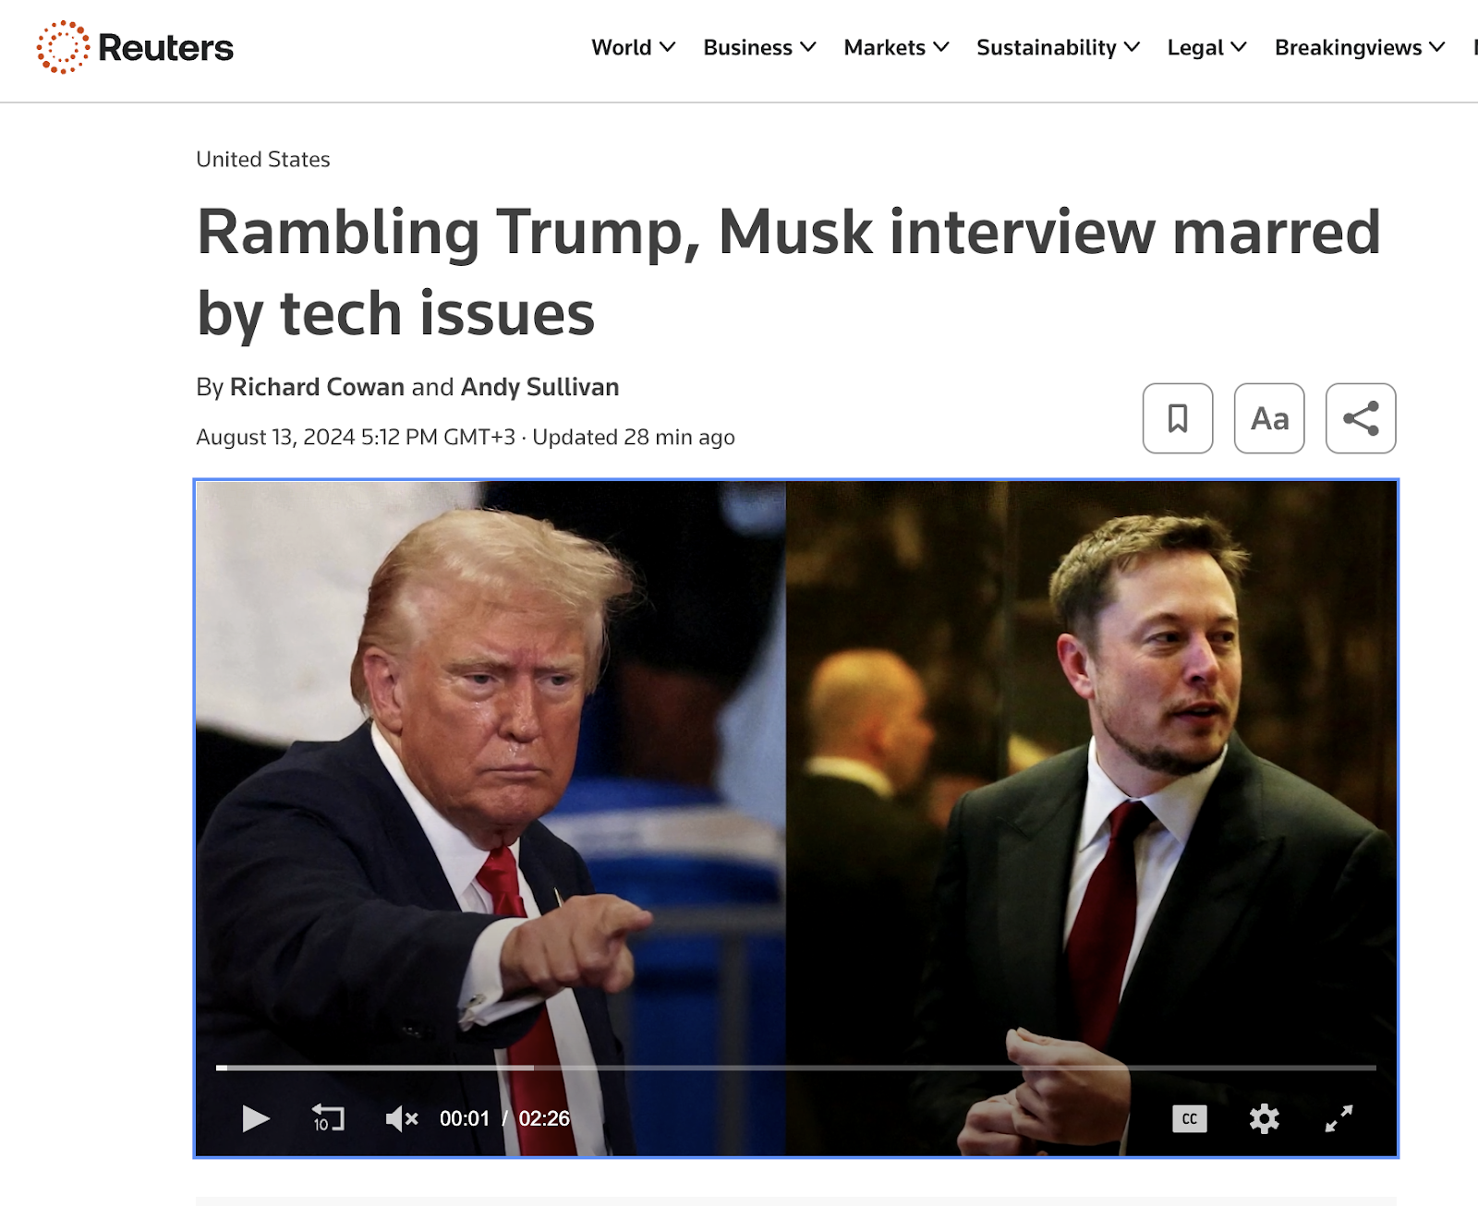Seek on the video progress bar
The image size is (1478, 1206).
click(x=796, y=1067)
